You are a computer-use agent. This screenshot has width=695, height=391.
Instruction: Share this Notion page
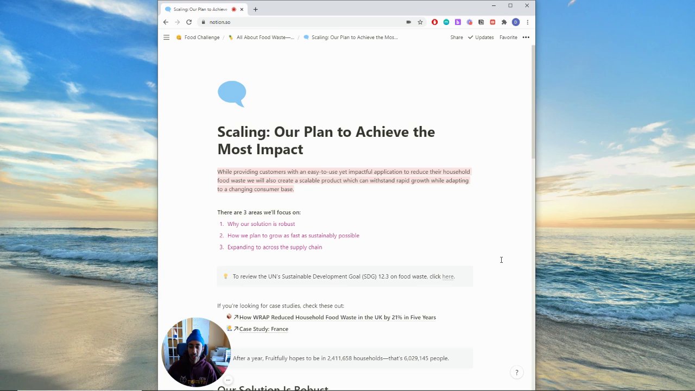tap(457, 37)
